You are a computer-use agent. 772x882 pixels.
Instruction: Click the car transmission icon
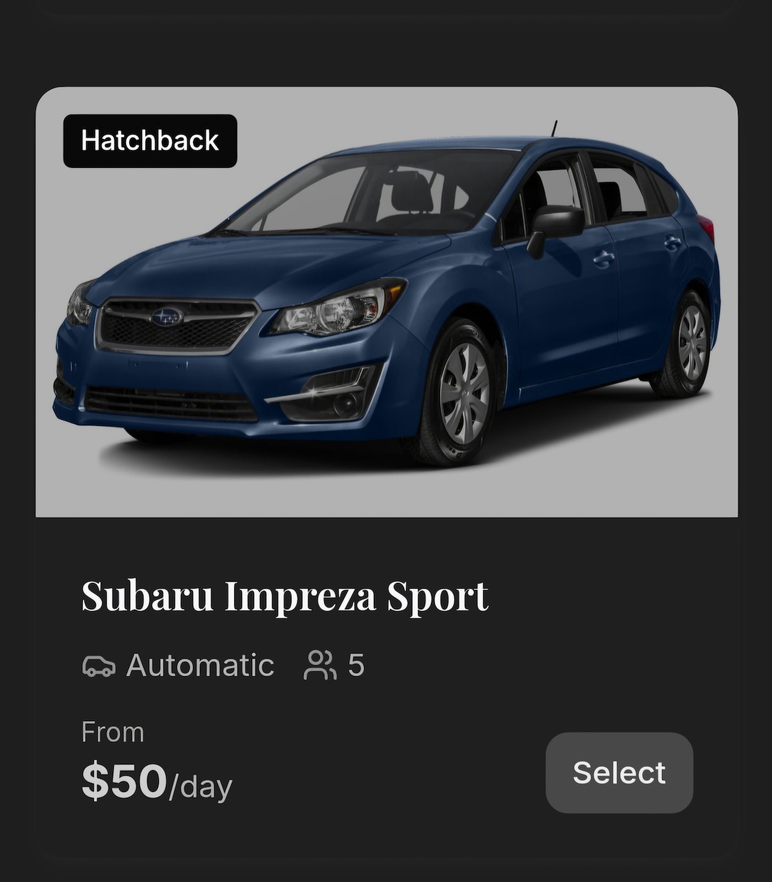(99, 665)
